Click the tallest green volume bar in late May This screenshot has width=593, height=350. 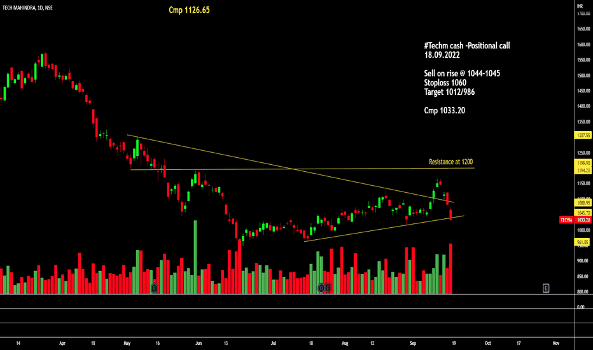pos(195,257)
